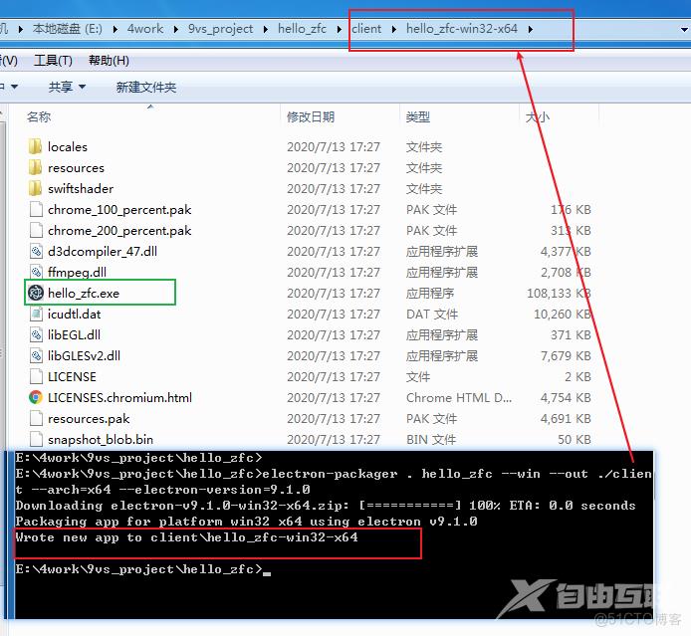Click the BIN 文件 type cell
Image resolution: width=691 pixels, height=636 pixels.
pos(431,439)
